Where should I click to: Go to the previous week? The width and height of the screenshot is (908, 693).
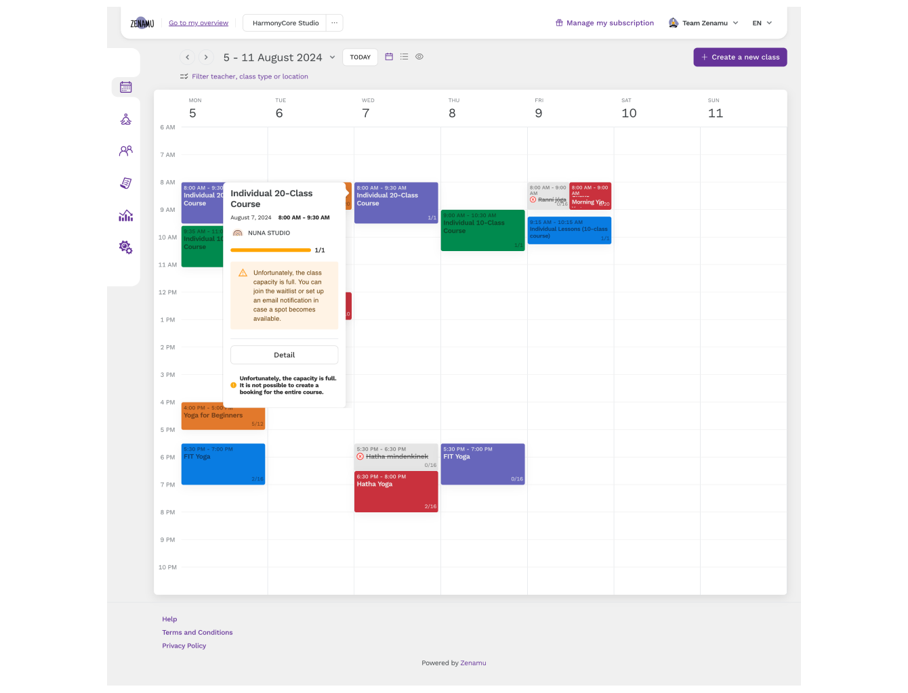tap(188, 58)
